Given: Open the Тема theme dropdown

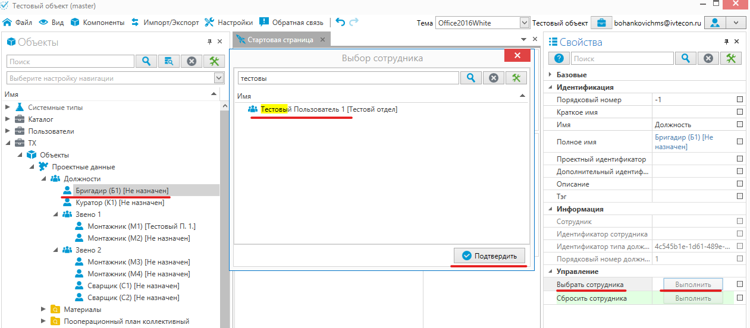Looking at the screenshot, I should click(524, 23).
